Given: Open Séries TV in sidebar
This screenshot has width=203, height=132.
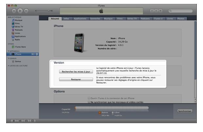Looking at the screenshot, I should [x=19, y=27].
